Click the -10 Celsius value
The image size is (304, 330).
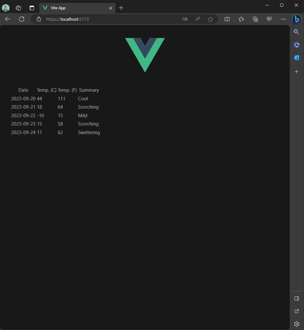pos(40,116)
